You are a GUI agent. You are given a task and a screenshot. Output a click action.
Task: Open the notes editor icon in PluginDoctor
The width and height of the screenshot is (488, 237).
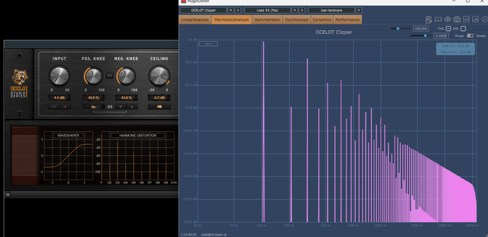pyautogui.click(x=428, y=19)
